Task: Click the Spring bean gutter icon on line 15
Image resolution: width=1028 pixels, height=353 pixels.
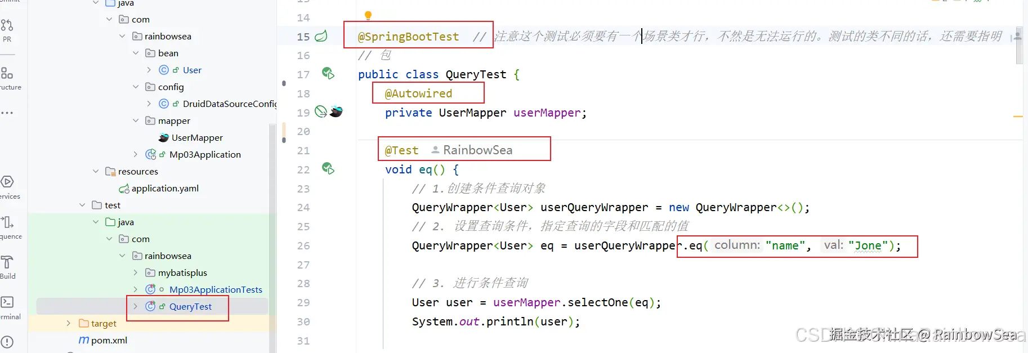Action: pos(321,37)
